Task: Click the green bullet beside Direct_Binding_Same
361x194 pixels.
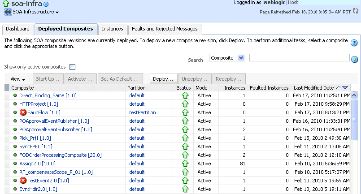Action: (15, 95)
